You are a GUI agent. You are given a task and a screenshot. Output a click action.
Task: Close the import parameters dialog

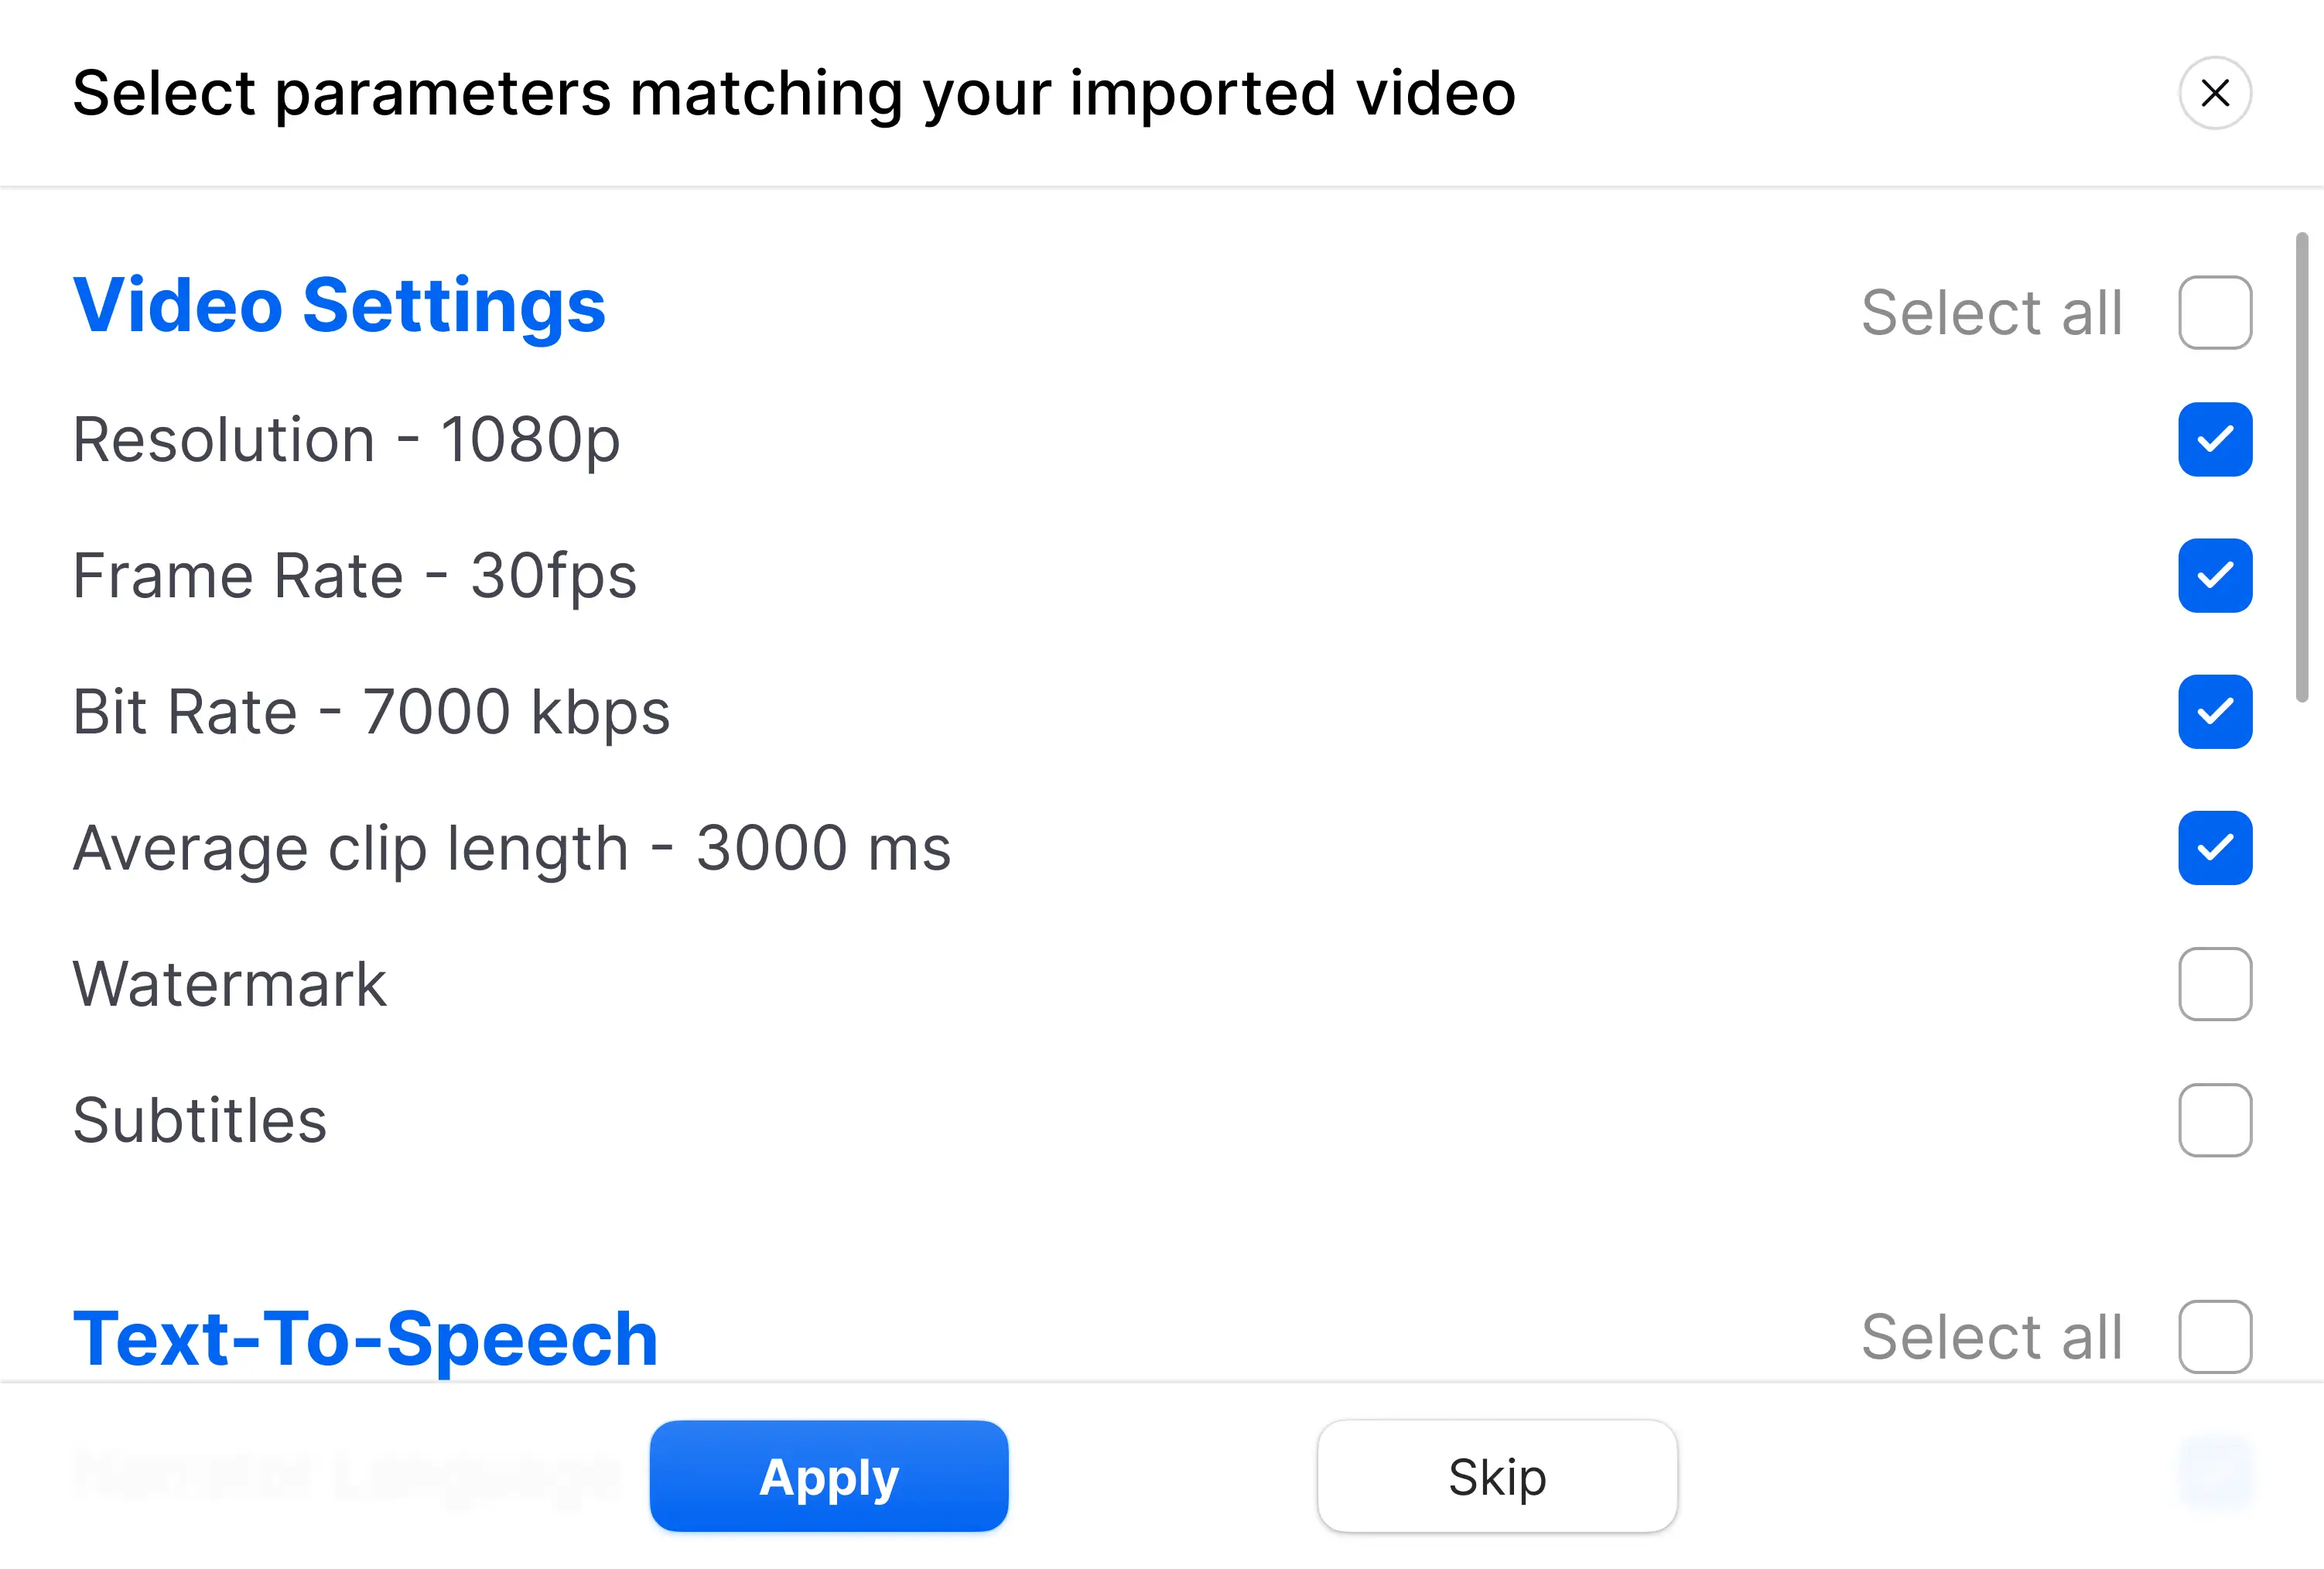2215,93
